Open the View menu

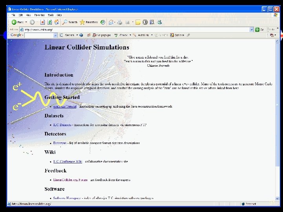coord(28,15)
